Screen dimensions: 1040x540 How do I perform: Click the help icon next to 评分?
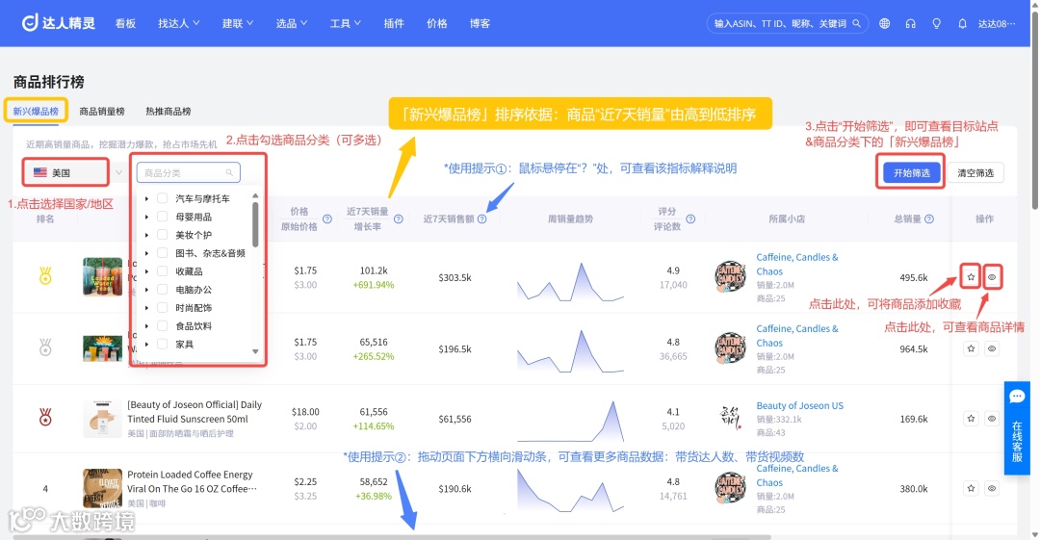coord(690,219)
